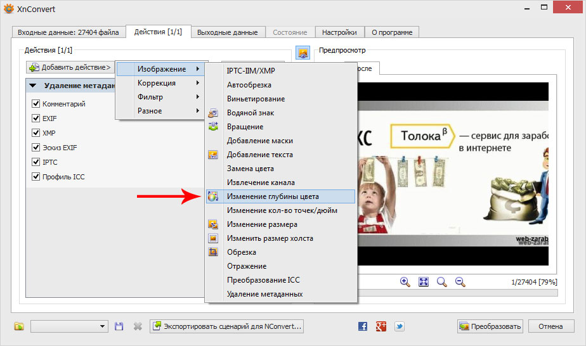The height and width of the screenshot is (346, 586).
Task: Select Виньетирование from the menu
Action: [x=280, y=98]
